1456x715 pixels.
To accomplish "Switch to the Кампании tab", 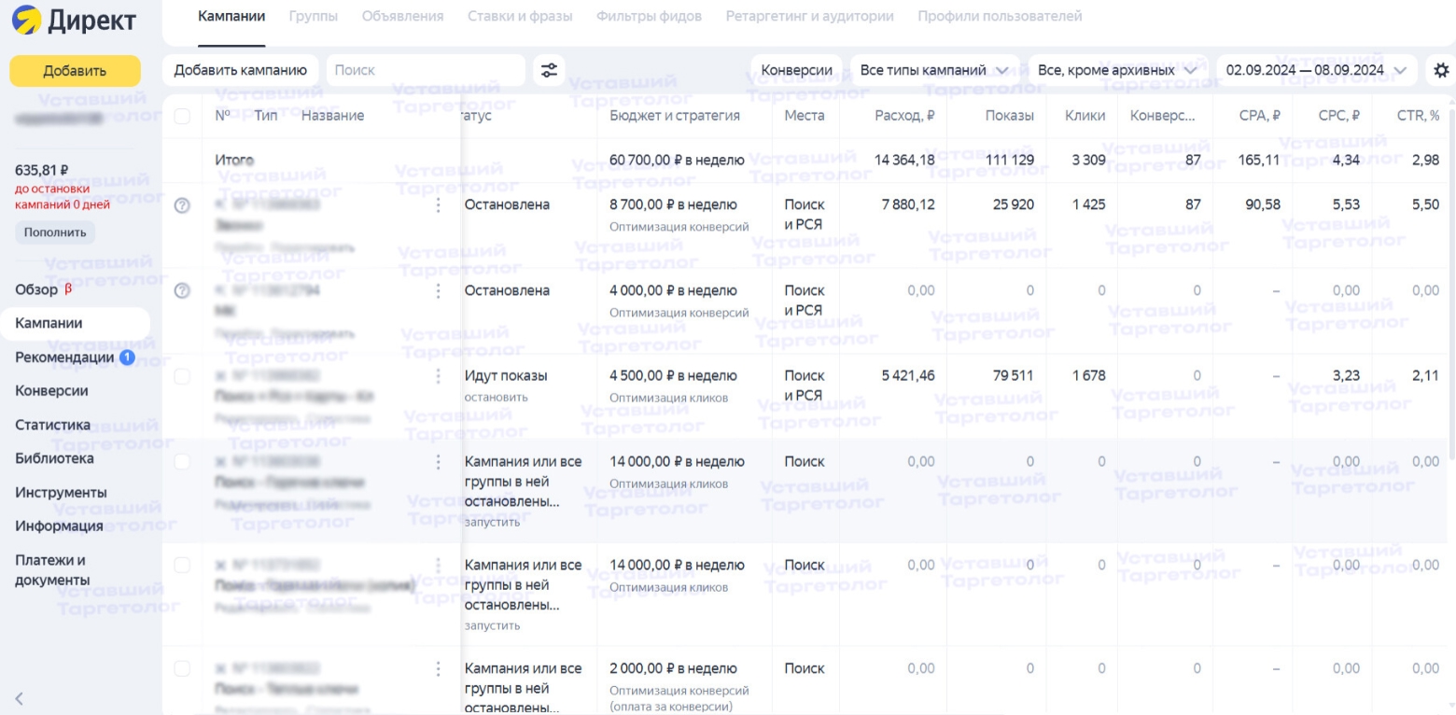I will pos(232,17).
